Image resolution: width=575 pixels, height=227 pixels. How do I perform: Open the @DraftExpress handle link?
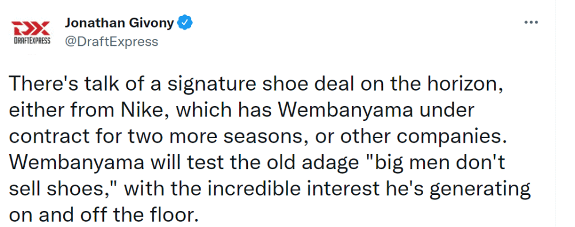click(112, 42)
